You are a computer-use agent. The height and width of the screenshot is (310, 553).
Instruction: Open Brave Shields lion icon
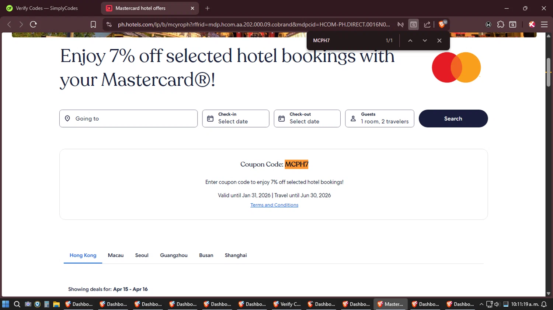(442, 24)
